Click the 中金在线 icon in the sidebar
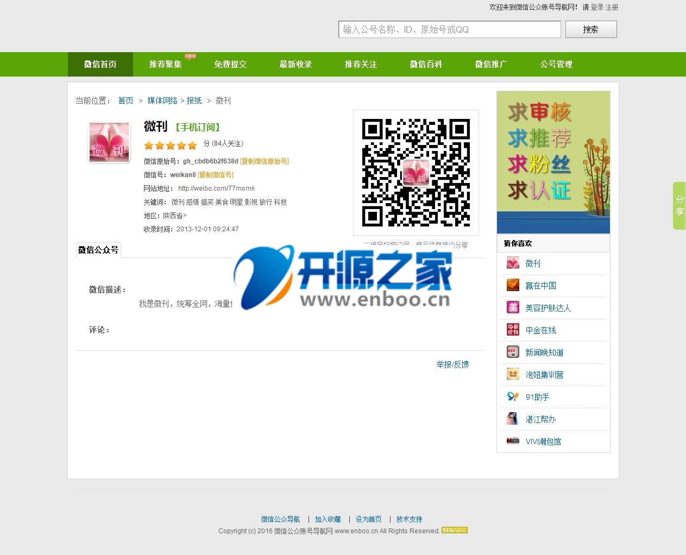686x555 pixels. 513,330
